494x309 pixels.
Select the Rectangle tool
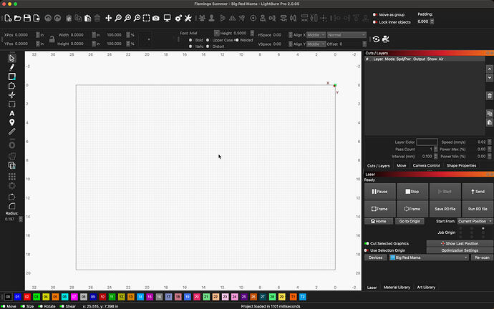click(x=12, y=77)
